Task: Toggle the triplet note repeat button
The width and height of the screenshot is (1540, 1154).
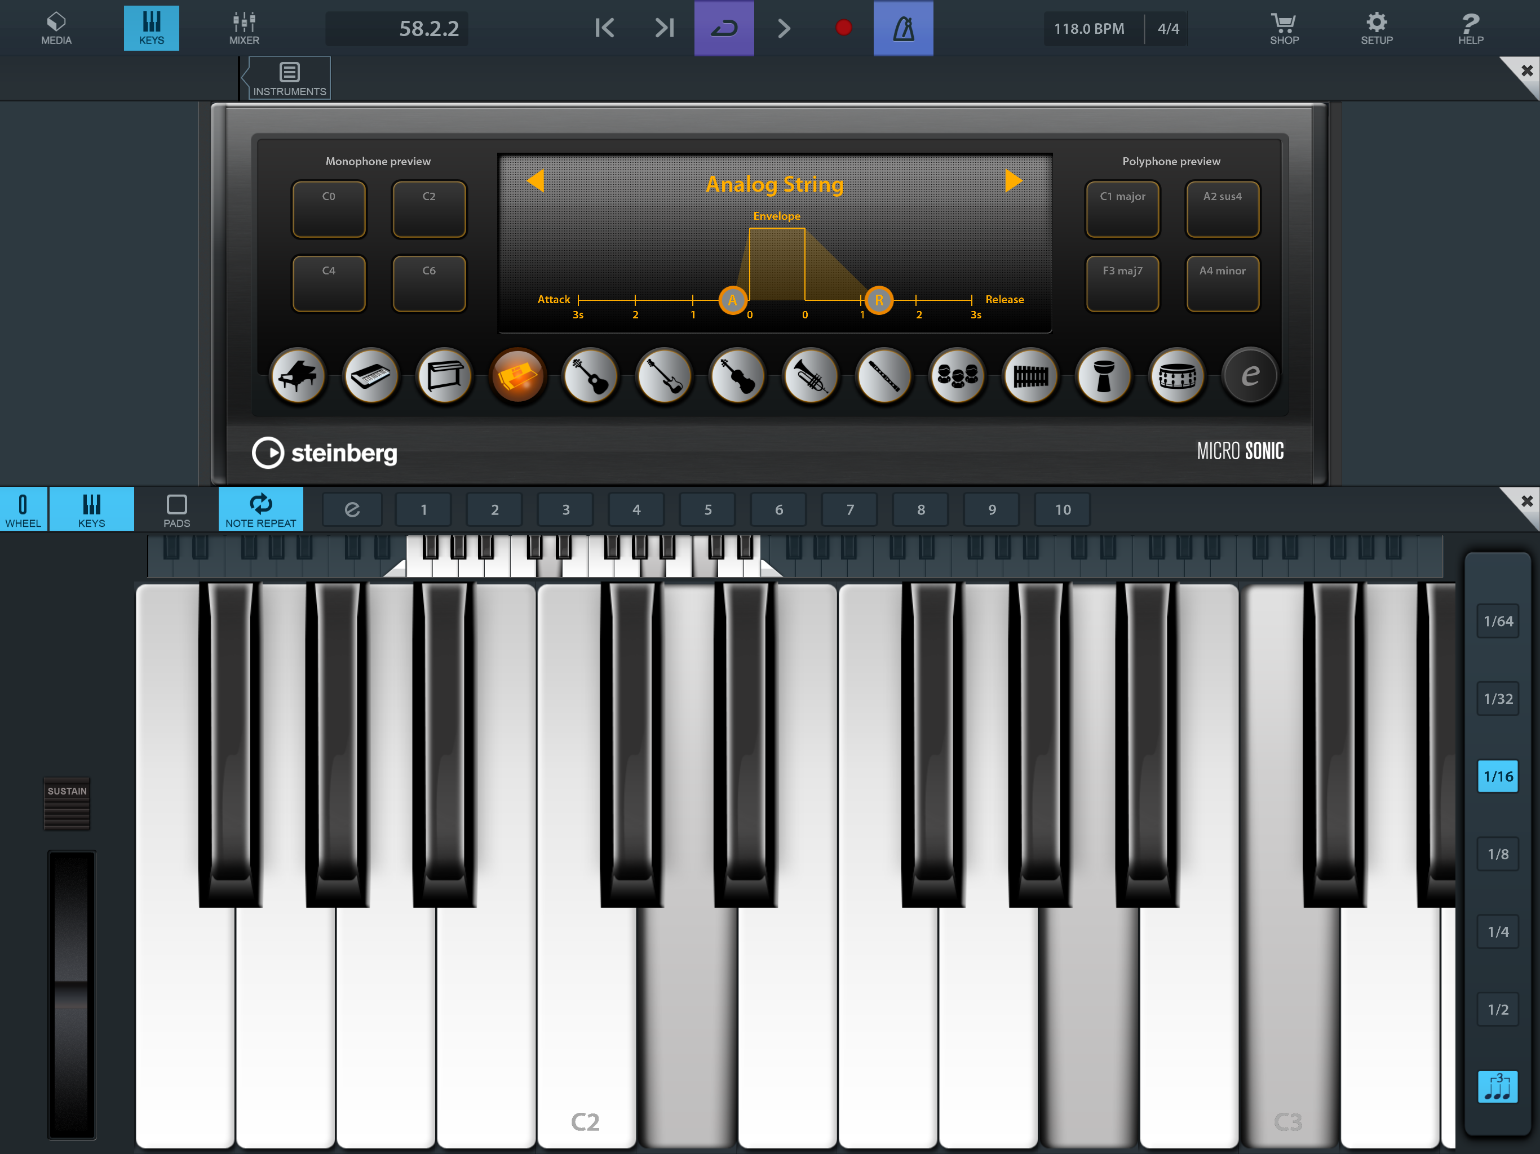Action: coord(1498,1086)
